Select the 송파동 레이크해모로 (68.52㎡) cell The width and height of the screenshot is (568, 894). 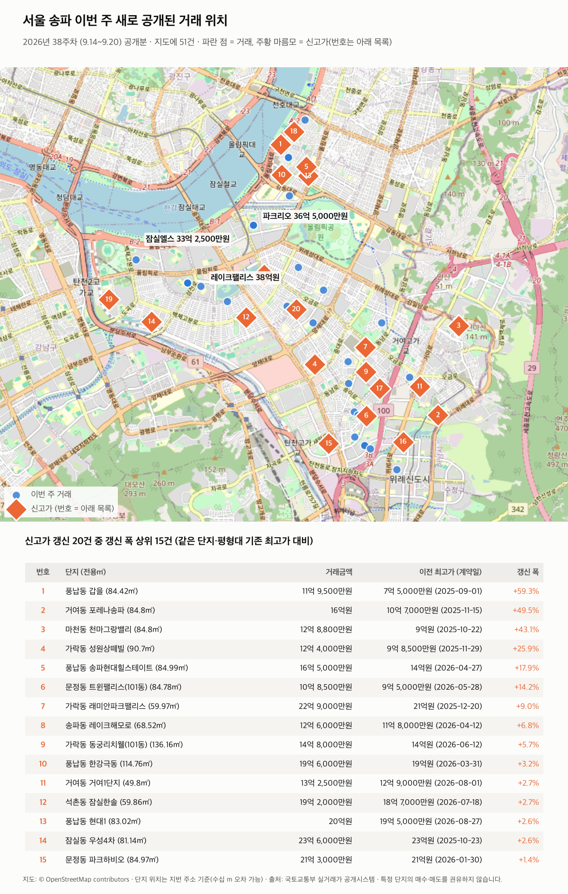coord(115,725)
